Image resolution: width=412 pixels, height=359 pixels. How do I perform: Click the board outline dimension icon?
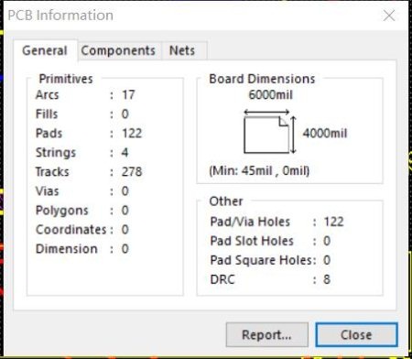click(x=270, y=132)
